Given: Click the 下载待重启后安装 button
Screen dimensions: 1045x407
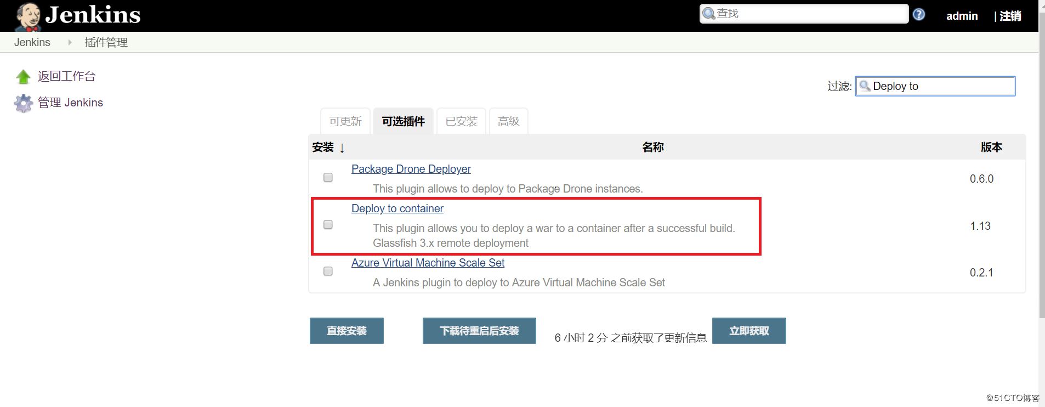Looking at the screenshot, I should [x=479, y=331].
